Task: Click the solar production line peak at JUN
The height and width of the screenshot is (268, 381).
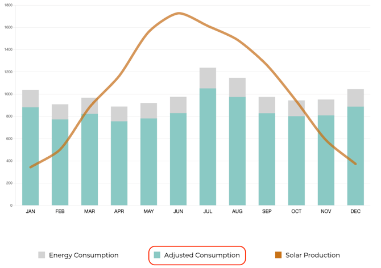Action: pyautogui.click(x=180, y=13)
